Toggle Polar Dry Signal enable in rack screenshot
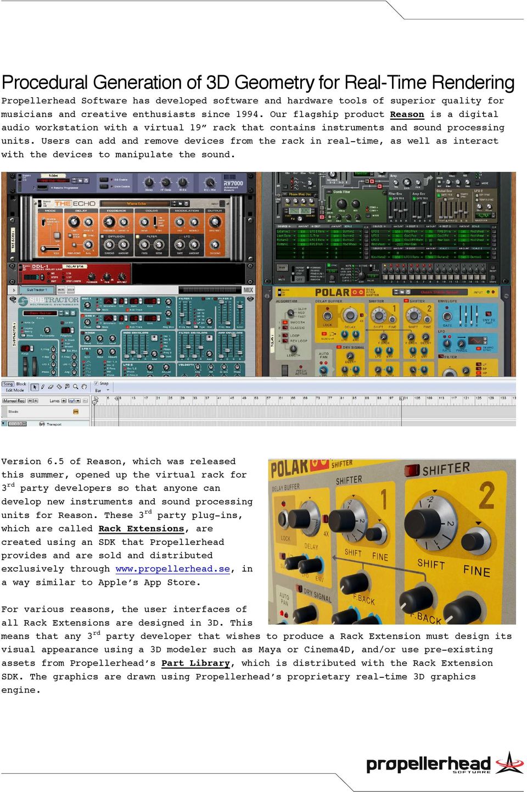 tap(339, 347)
